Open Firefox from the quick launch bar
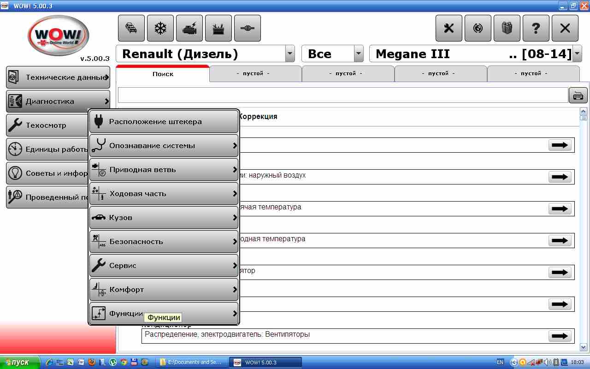 [x=91, y=362]
